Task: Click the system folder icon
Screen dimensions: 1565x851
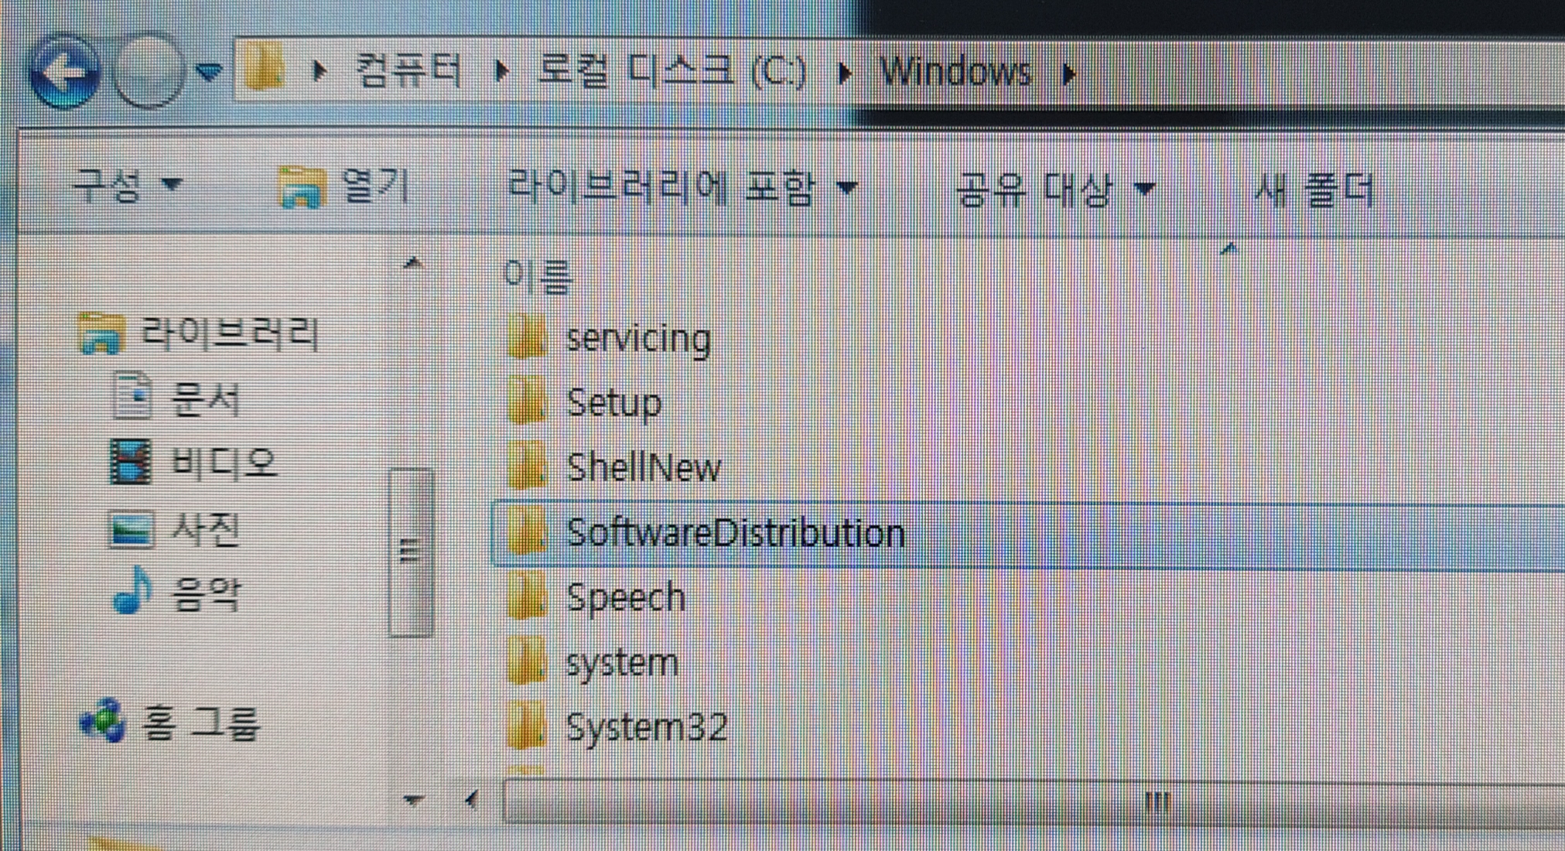Action: tap(528, 661)
